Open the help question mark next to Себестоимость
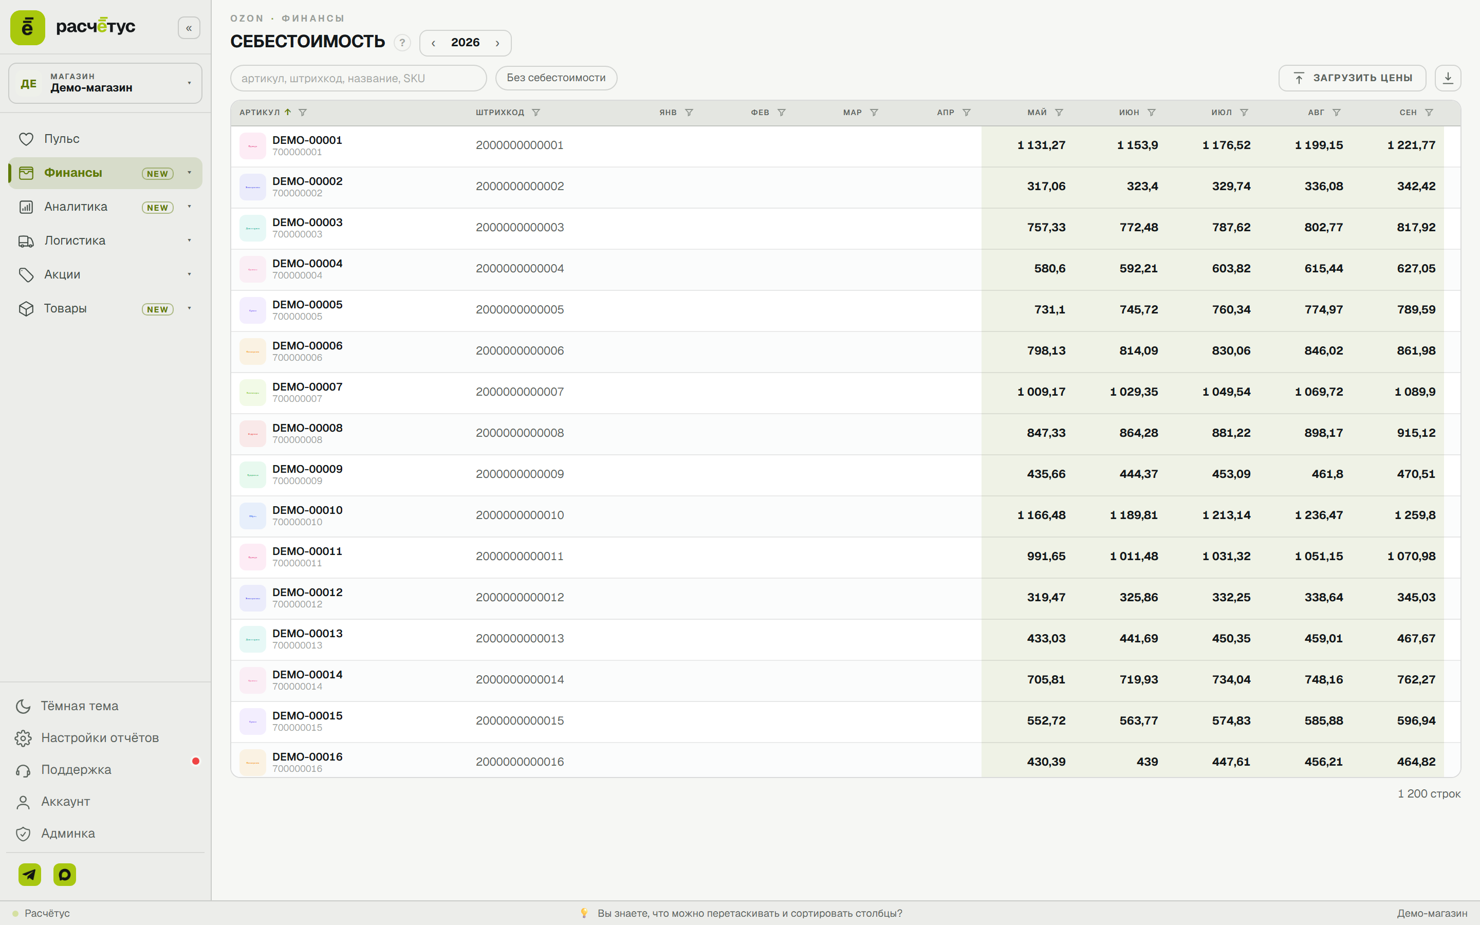Image resolution: width=1480 pixels, height=925 pixels. click(402, 43)
